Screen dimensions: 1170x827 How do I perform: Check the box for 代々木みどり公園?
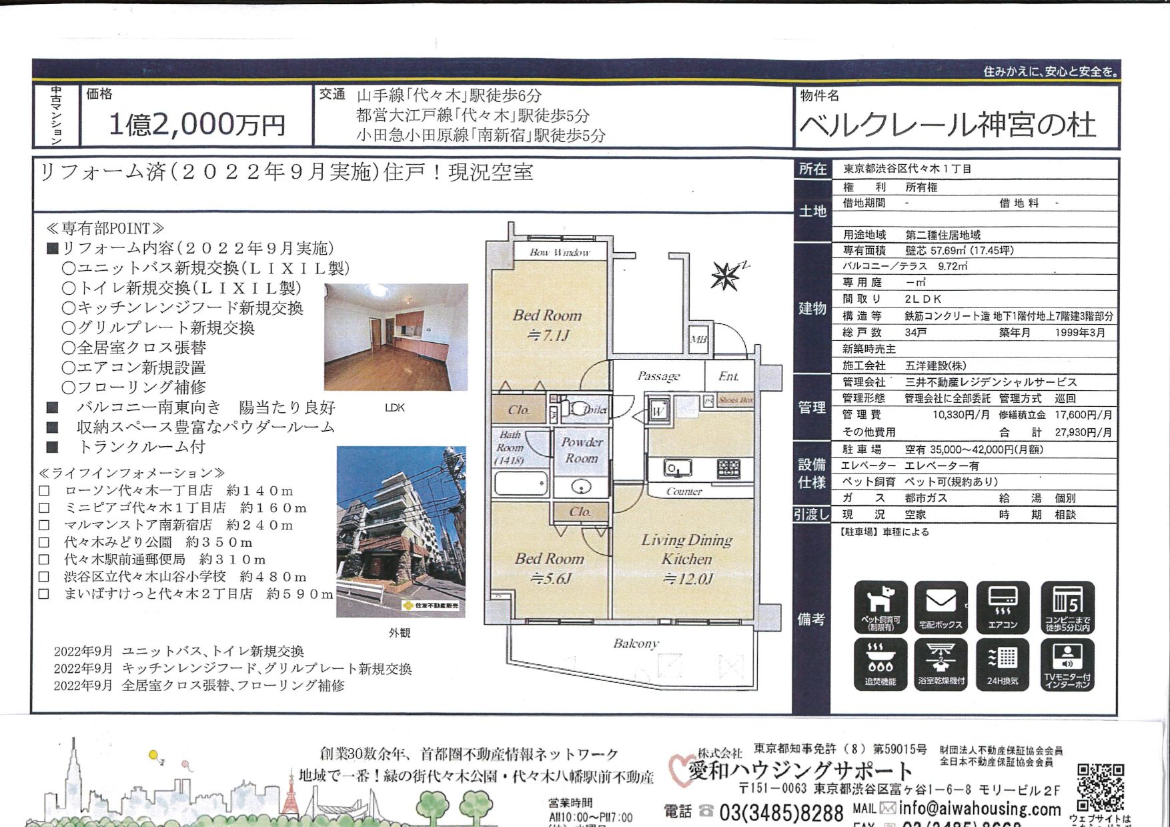(44, 543)
